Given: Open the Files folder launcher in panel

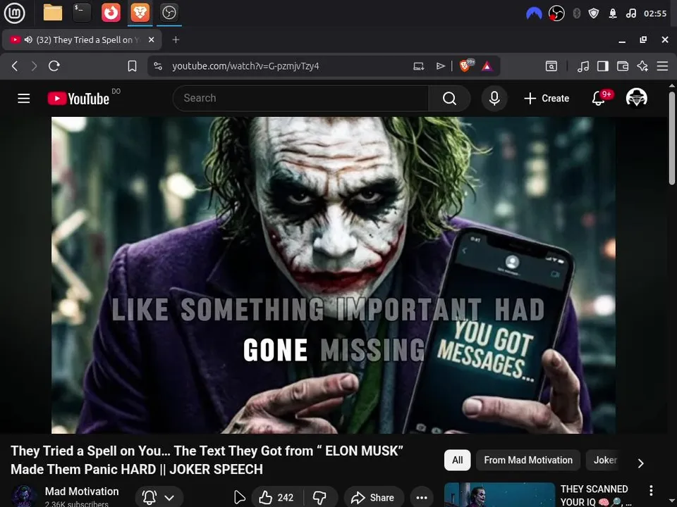Looking at the screenshot, I should click(x=53, y=13).
